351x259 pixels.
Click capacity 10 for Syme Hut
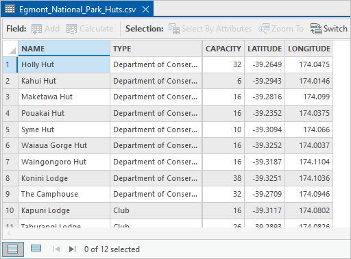tap(223, 129)
